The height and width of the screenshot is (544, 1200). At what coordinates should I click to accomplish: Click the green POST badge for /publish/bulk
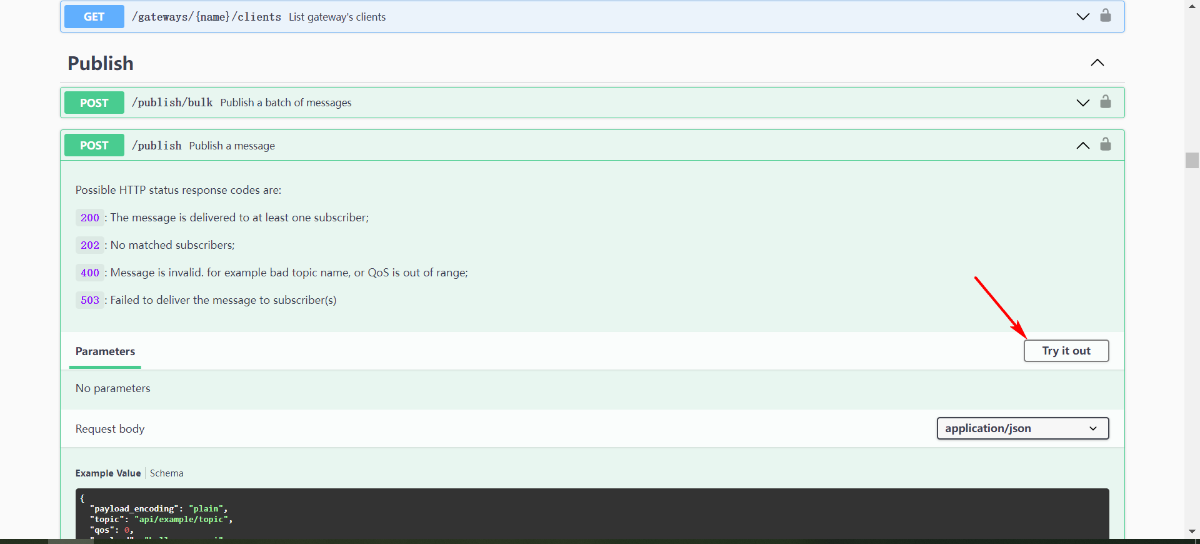pos(94,103)
